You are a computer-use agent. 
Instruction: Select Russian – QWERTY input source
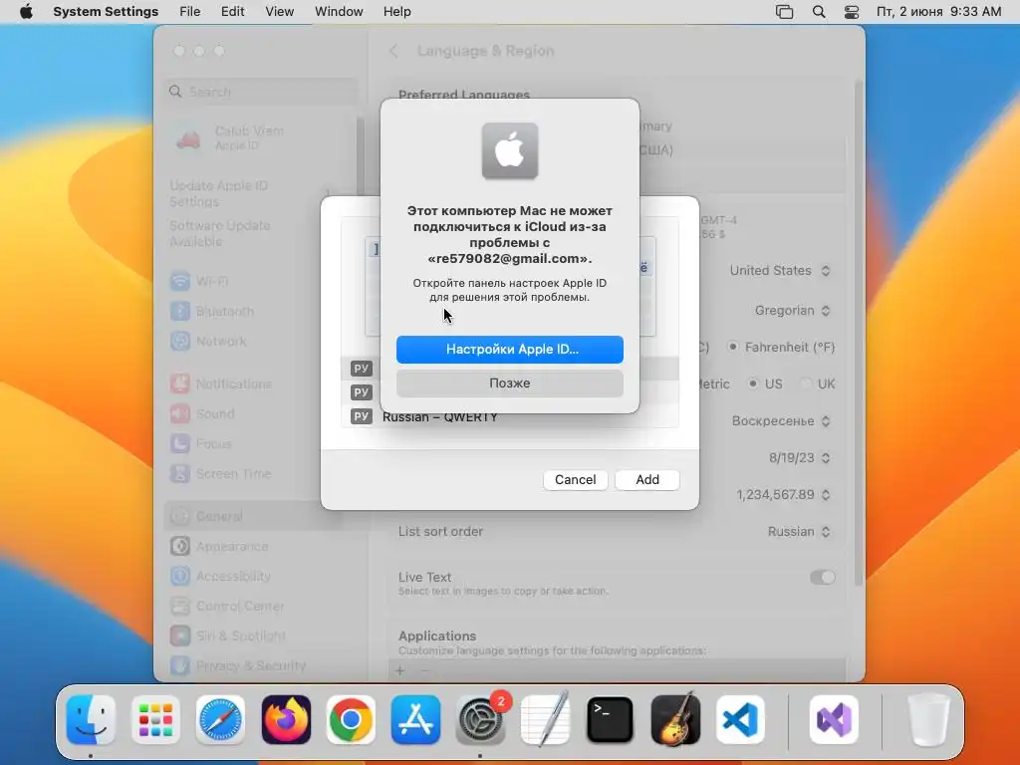[x=509, y=416]
